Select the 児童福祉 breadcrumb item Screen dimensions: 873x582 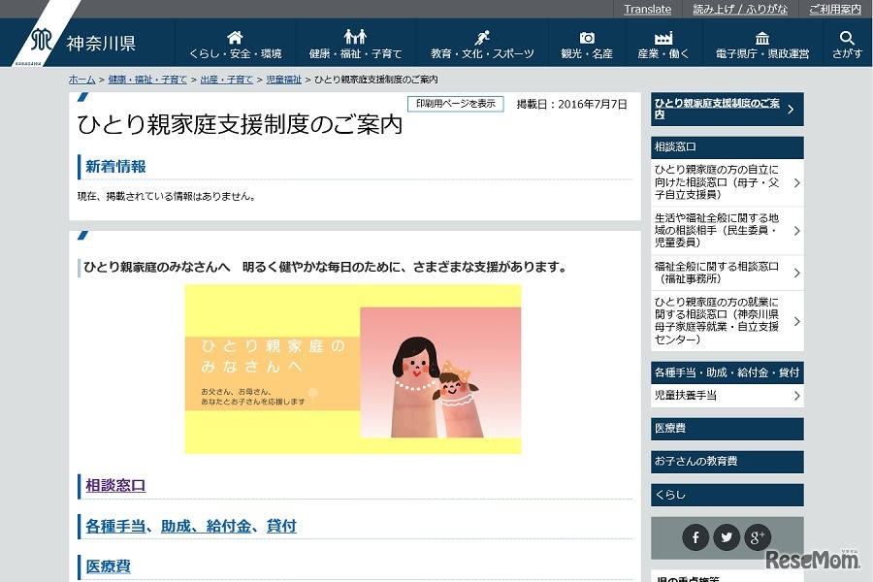coord(285,80)
